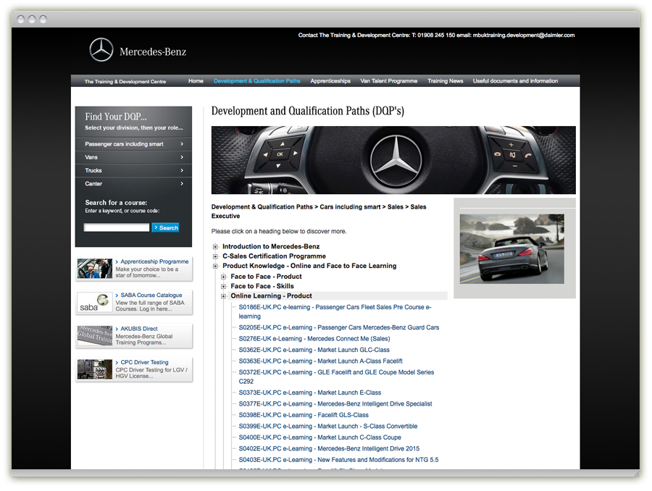
Task: Click the SABA logo icon
Action: pos(95,302)
